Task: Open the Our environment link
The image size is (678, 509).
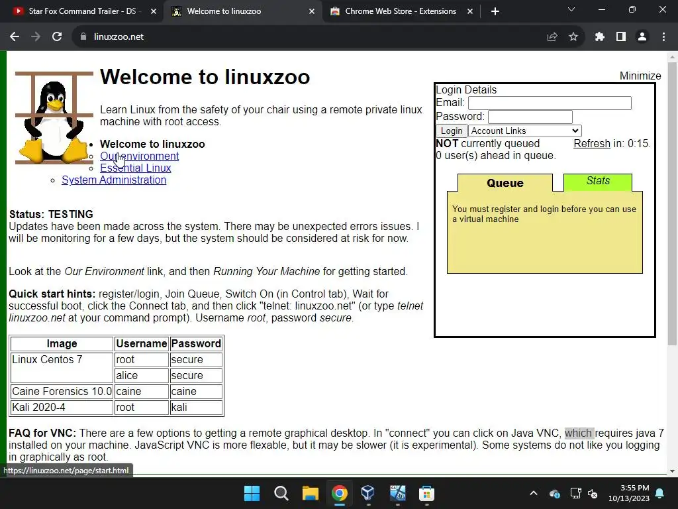Action: pyautogui.click(x=139, y=156)
